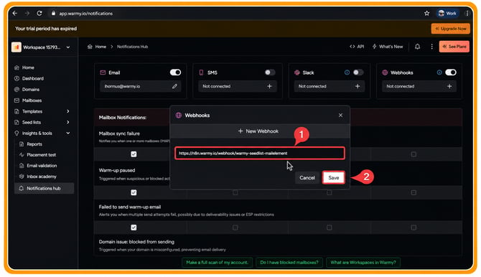Viewport: 481px width, 277px height.
Task: Check Slack for Failed to send warm-up email
Action: coord(329,227)
